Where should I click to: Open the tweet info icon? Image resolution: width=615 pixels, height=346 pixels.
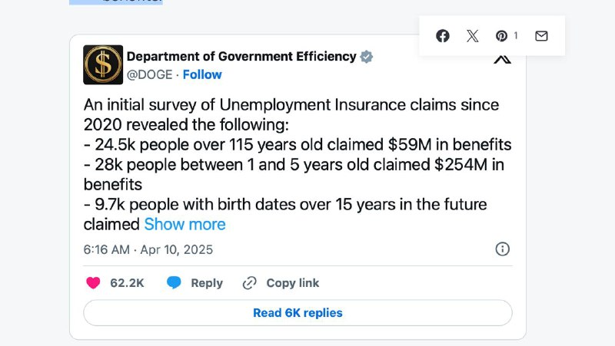(502, 249)
